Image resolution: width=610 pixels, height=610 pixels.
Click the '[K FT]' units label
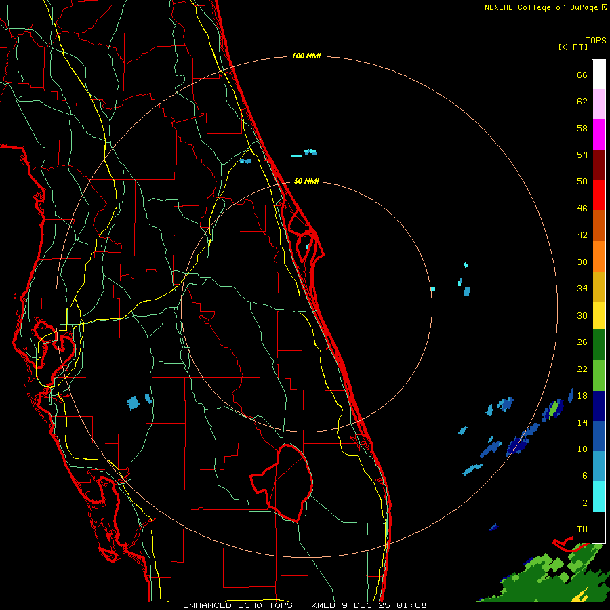click(573, 47)
